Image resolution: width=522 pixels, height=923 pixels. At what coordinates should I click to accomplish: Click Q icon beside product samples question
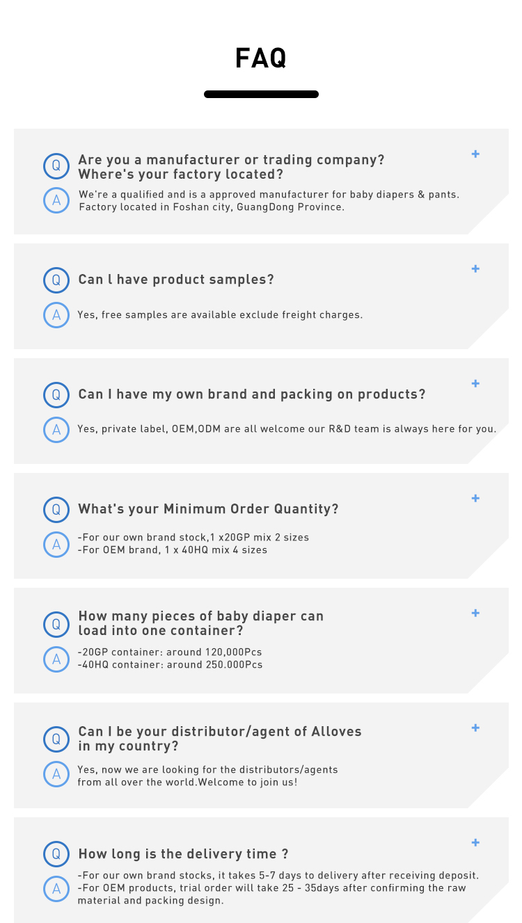[56, 280]
